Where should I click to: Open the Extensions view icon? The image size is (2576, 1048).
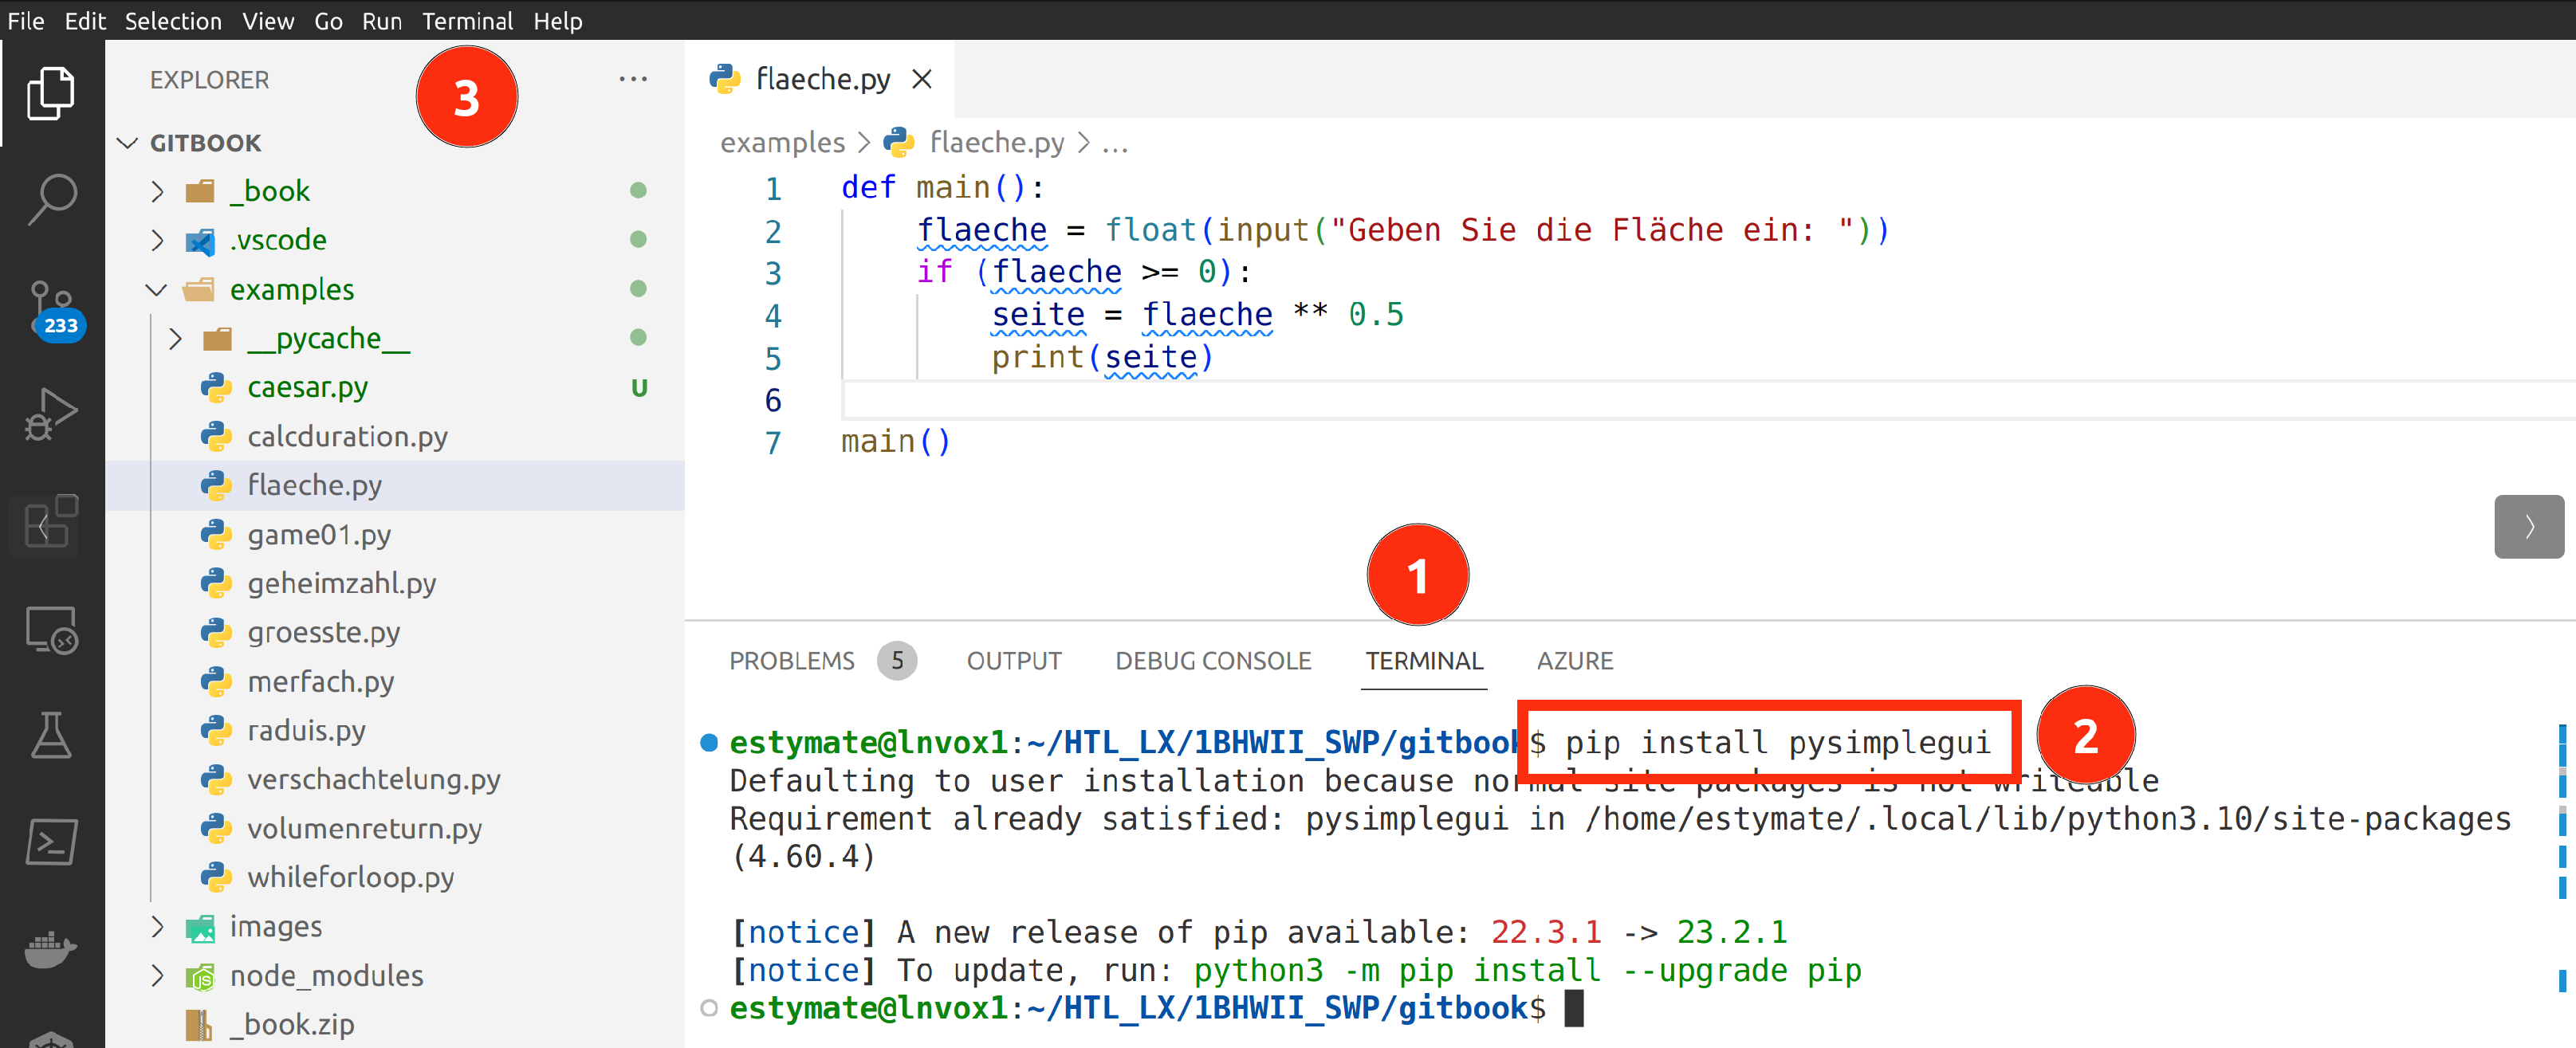pyautogui.click(x=51, y=521)
